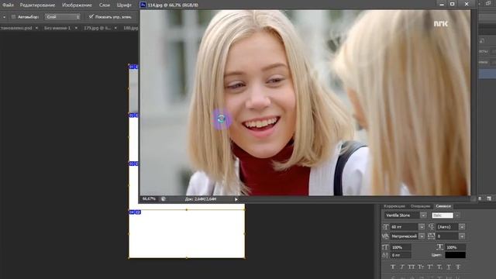Click the Photoshop icon in 114.jpg title
Image resolution: width=496 pixels, height=279 pixels.
point(143,5)
